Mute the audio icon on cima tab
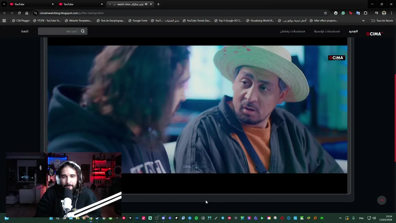The height and width of the screenshot is (223, 396). (x=146, y=4)
